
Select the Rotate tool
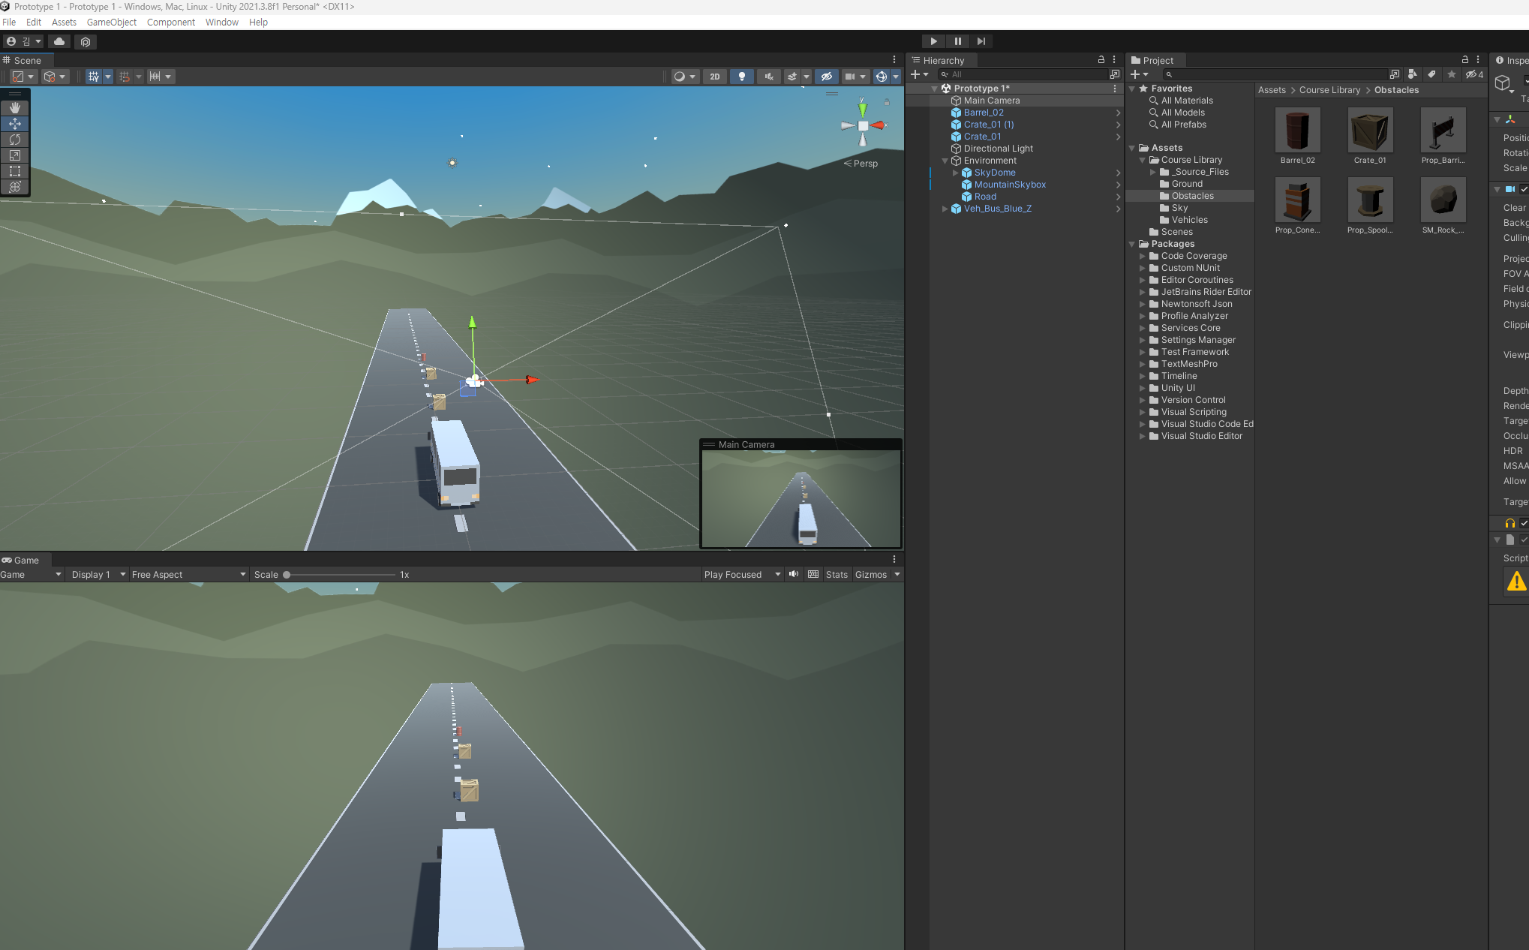tap(15, 140)
